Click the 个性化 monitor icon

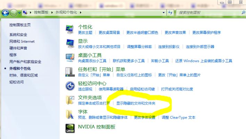click(x=70, y=29)
